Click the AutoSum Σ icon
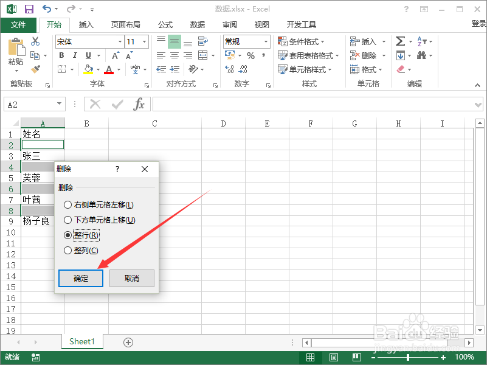 click(401, 41)
